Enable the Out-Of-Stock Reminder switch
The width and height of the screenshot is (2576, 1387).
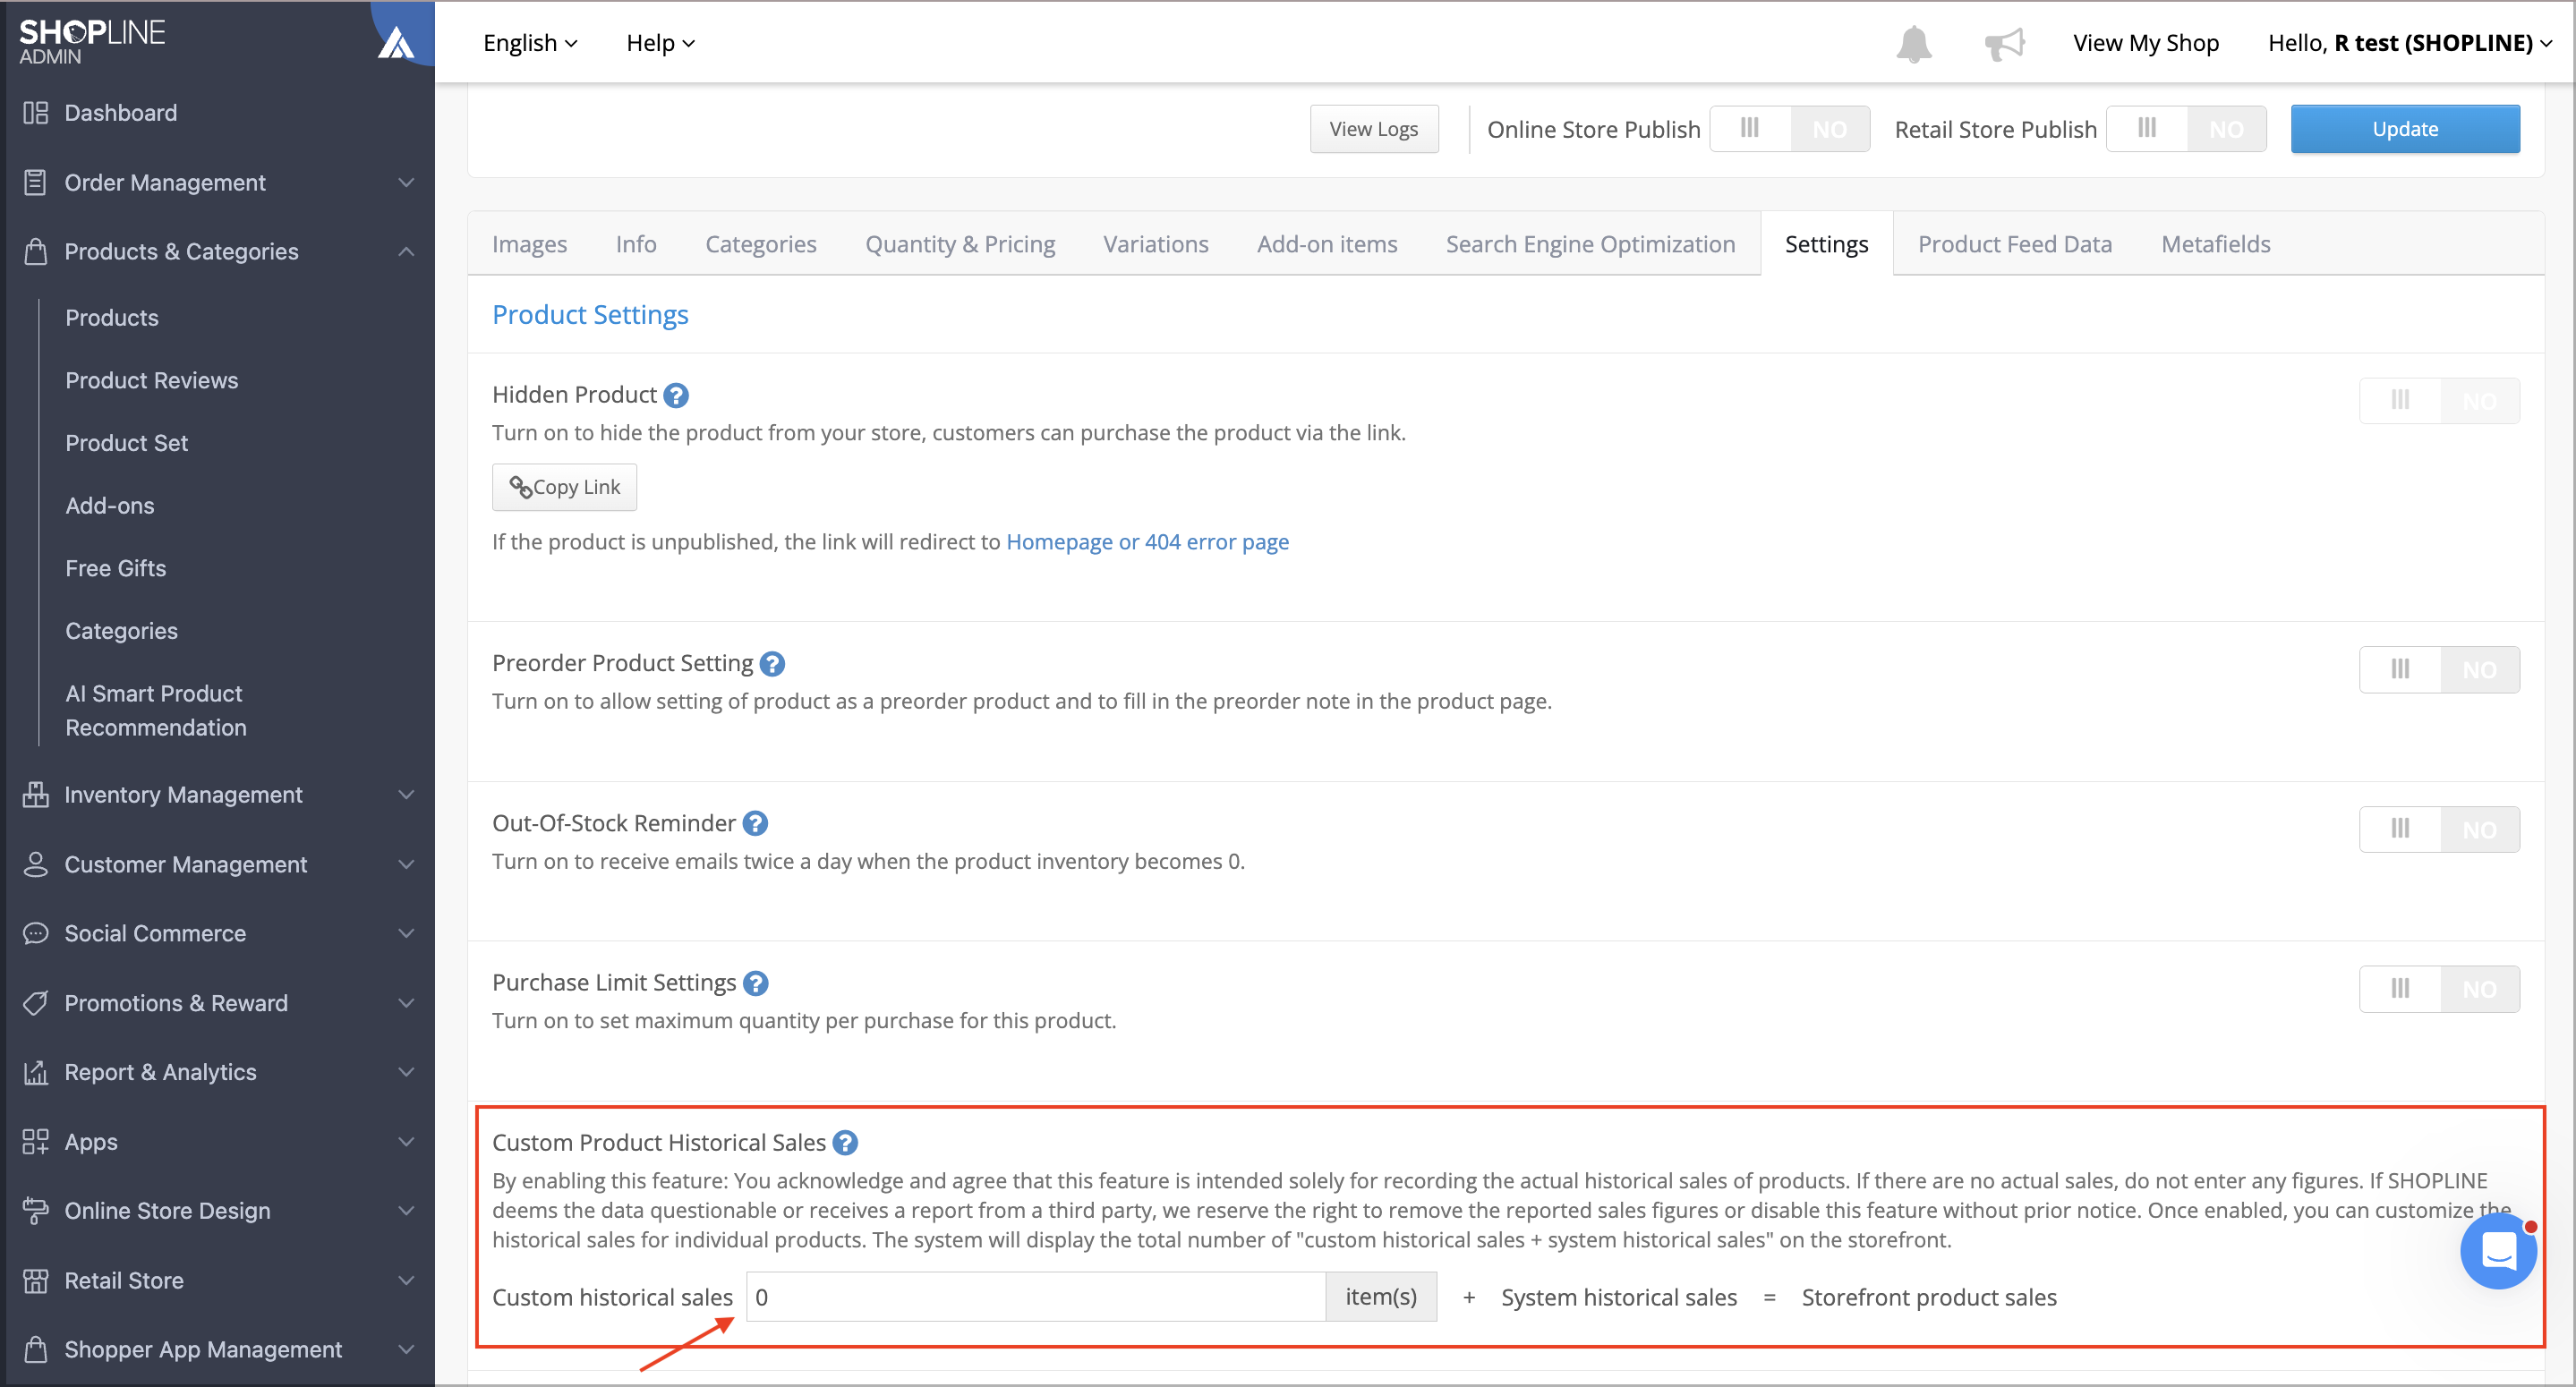pyautogui.click(x=2439, y=829)
